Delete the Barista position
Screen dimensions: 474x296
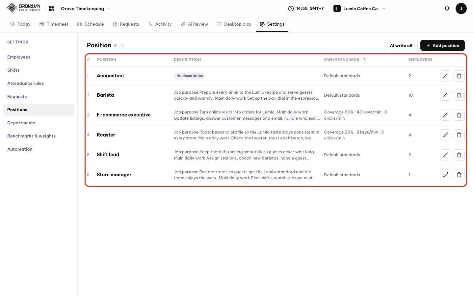tap(459, 95)
